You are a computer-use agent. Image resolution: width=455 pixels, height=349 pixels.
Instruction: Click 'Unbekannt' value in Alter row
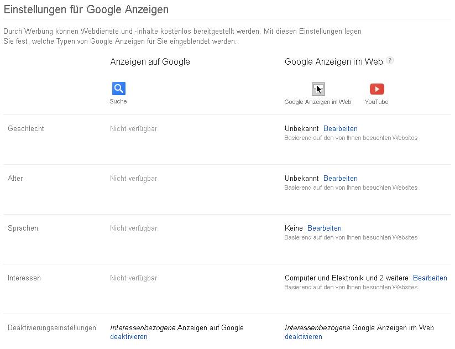[302, 178]
